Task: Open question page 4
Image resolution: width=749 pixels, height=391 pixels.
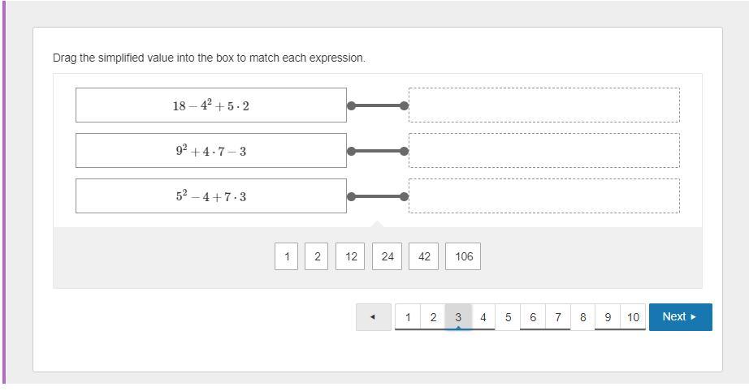Action: click(x=483, y=317)
